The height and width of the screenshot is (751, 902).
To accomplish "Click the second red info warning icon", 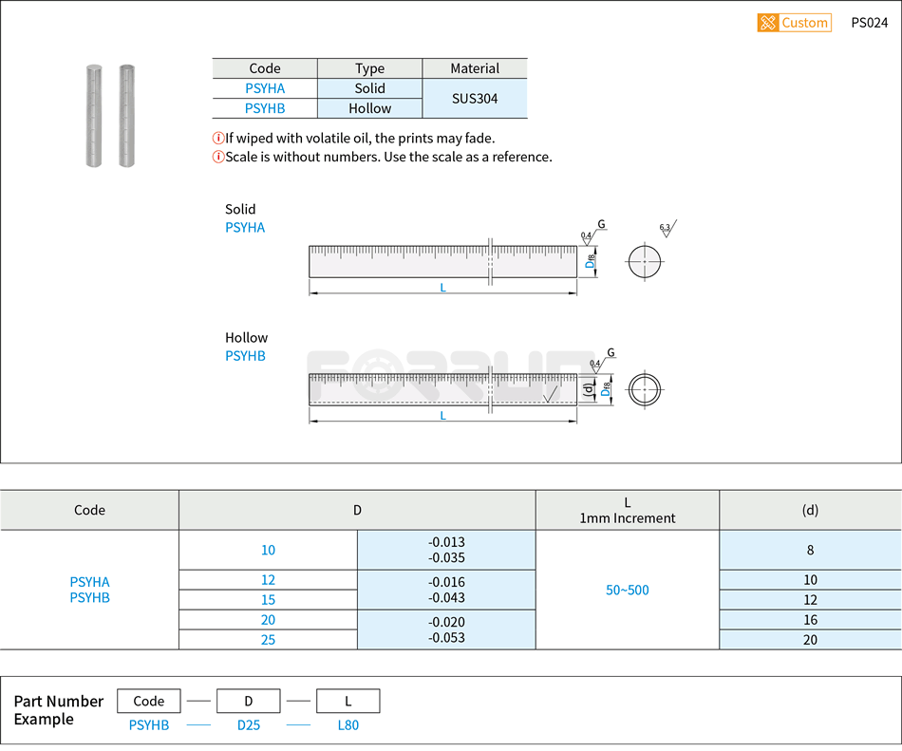I will tap(216, 157).
